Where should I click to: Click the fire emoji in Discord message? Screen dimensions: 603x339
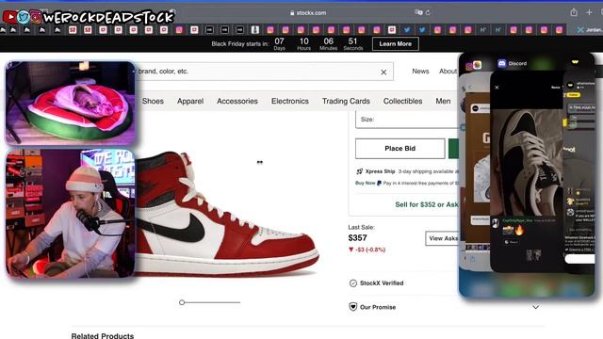point(519,230)
